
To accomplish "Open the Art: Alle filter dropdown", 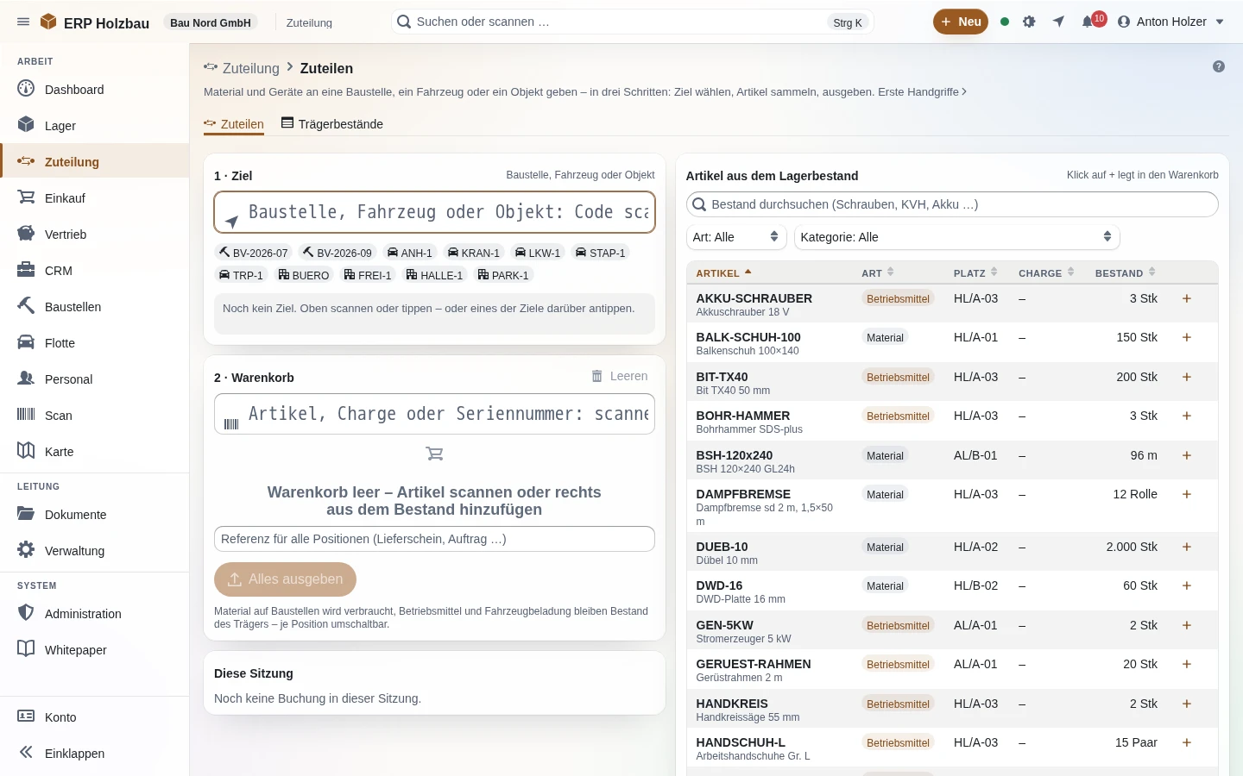I will 736,237.
